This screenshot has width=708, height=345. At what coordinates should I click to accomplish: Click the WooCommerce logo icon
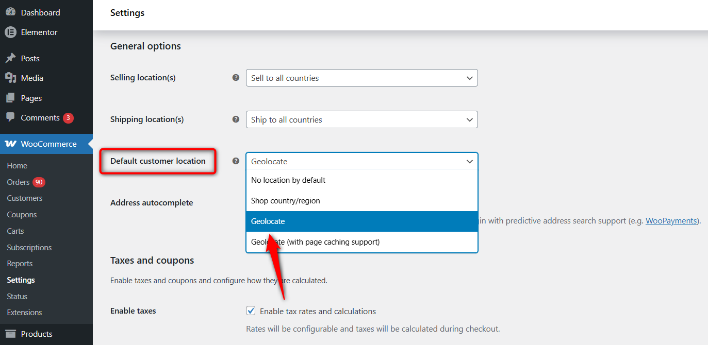point(10,144)
